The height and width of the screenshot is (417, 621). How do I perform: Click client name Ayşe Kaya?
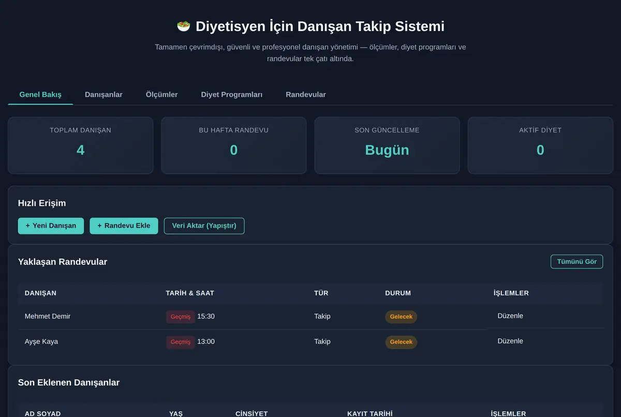tap(41, 341)
